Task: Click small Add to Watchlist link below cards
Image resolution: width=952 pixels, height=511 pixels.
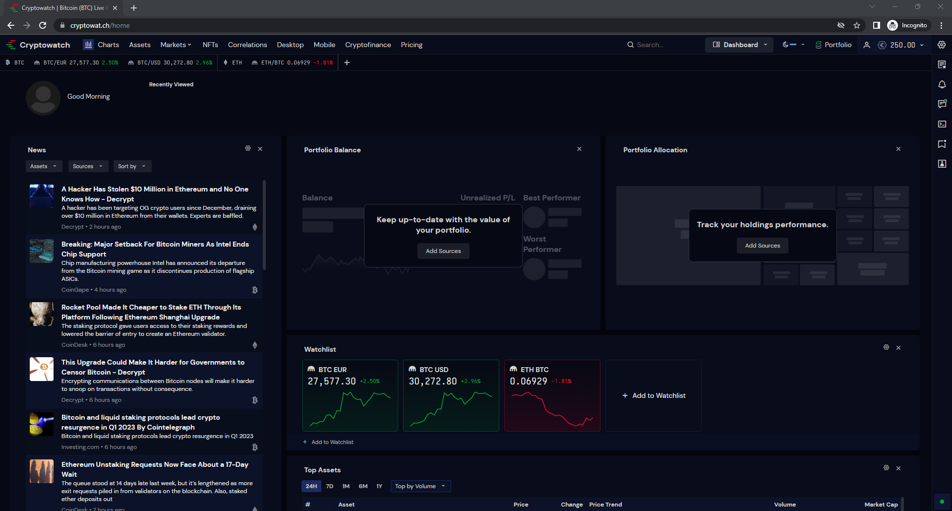Action: (x=328, y=442)
